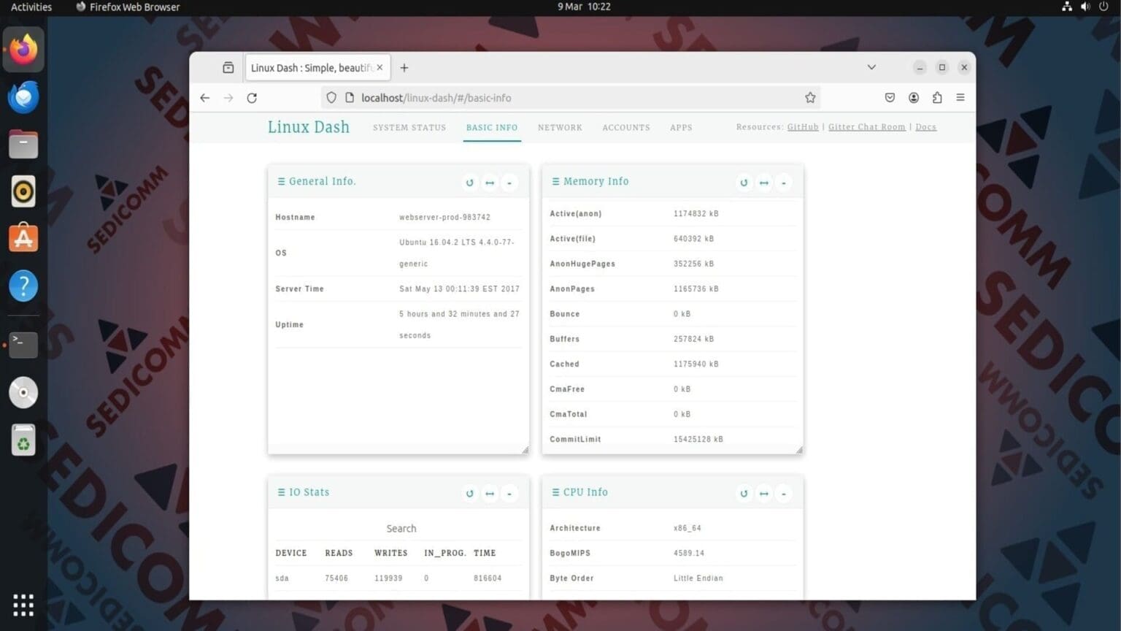Widen the CPU Info widget
The width and height of the screenshot is (1121, 631).
pos(763,494)
